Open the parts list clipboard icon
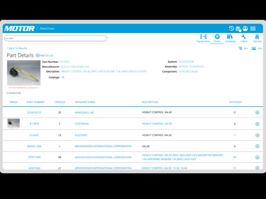 click(238, 29)
